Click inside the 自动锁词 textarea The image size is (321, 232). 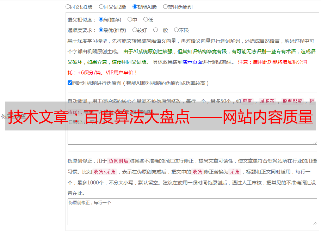pos(192,131)
